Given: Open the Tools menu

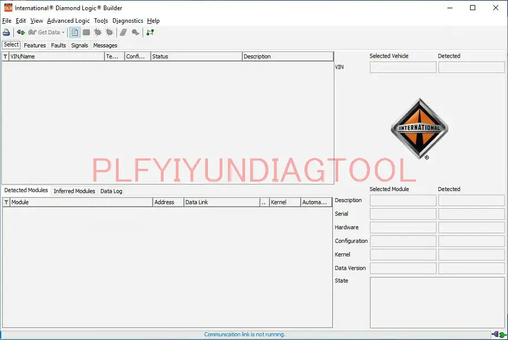Looking at the screenshot, I should [x=101, y=20].
